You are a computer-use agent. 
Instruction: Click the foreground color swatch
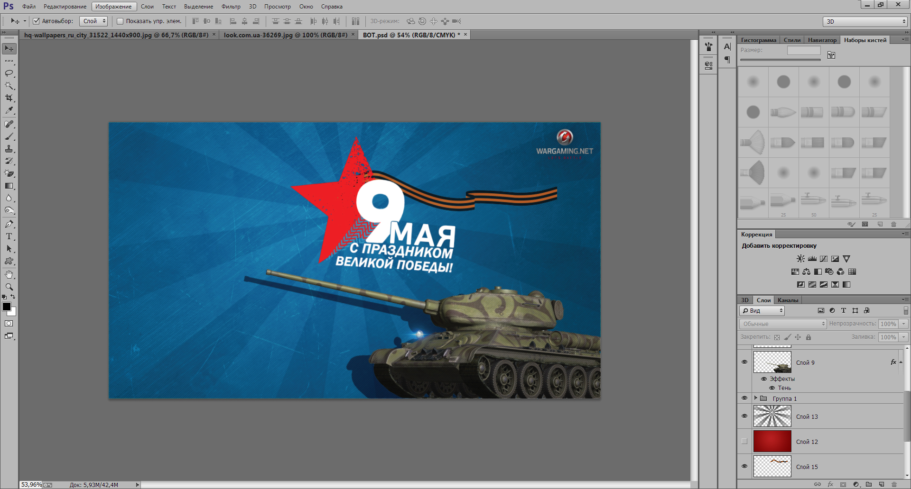[x=6, y=306]
